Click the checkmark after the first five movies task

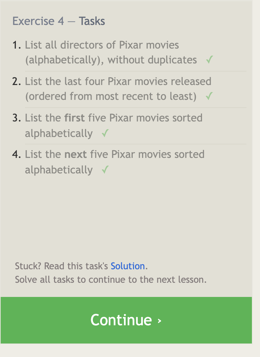pos(105,133)
